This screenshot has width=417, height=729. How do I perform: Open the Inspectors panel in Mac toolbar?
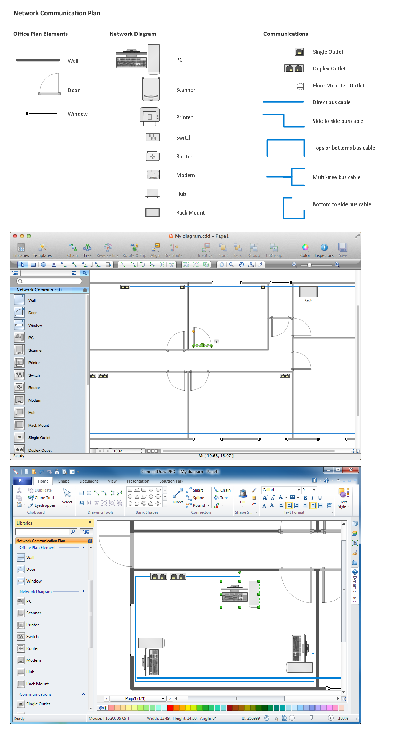324,248
